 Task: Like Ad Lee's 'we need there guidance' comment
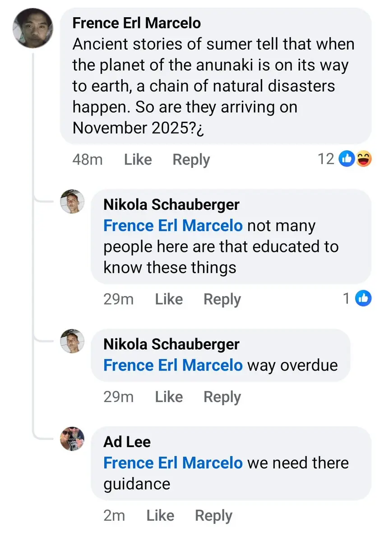point(161,515)
